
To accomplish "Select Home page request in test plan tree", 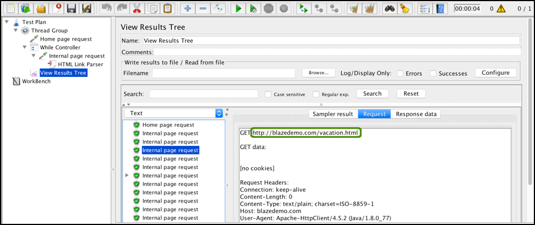I will tap(66, 39).
